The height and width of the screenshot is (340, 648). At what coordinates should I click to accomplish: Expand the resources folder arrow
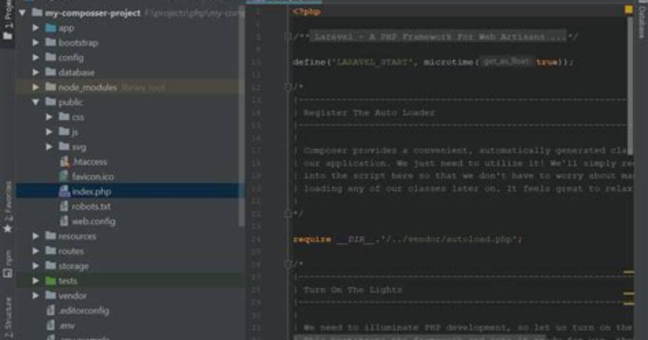pos(36,236)
